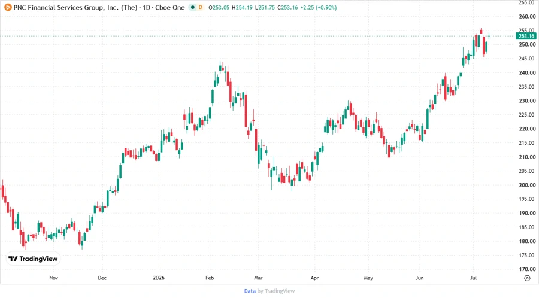Click the close value C253.16
Image resolution: width=539 pixels, height=298 pixels.
click(x=287, y=7)
